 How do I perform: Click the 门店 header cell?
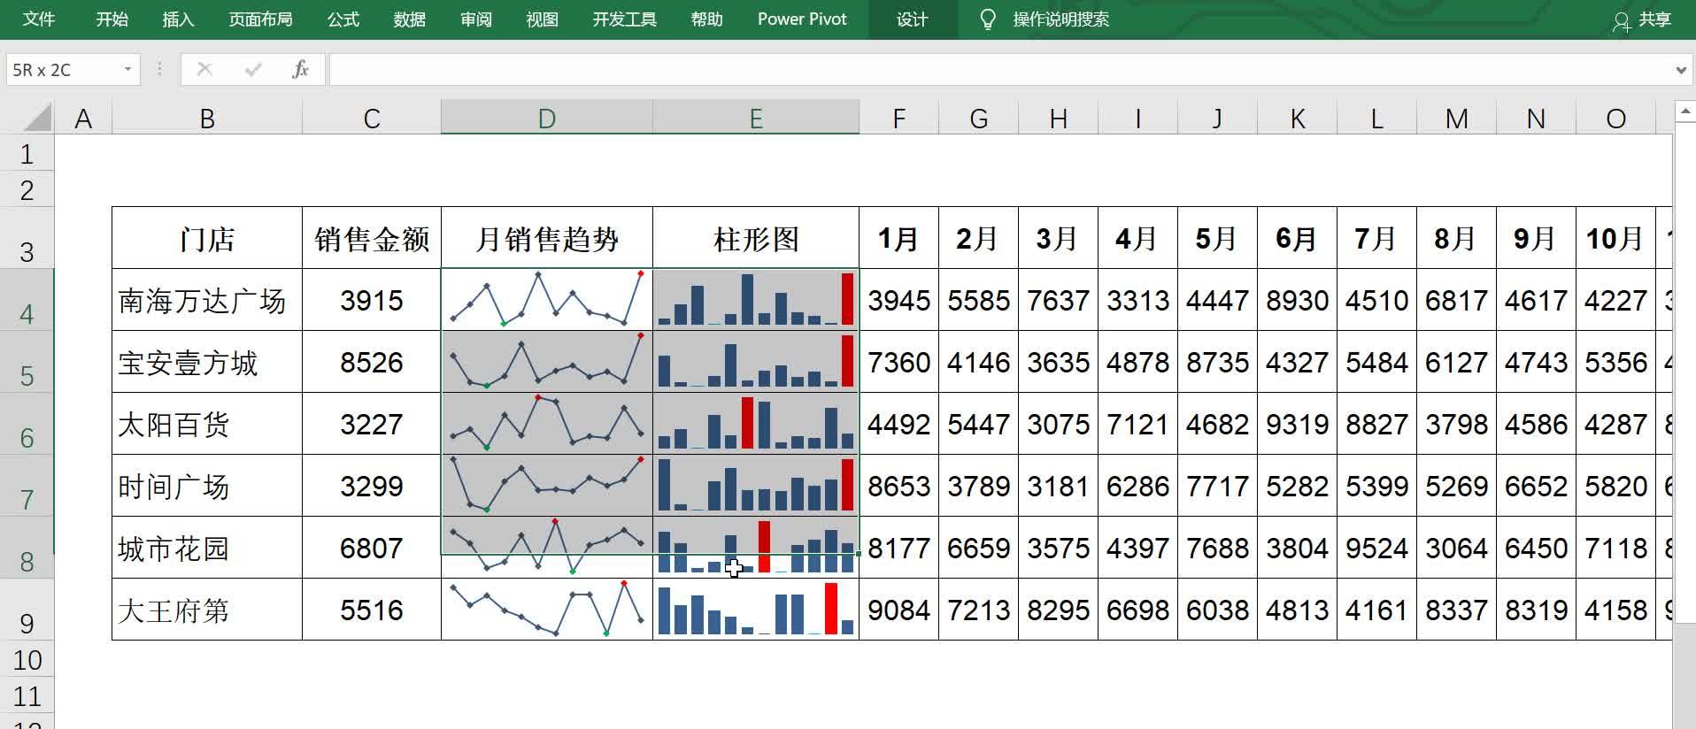click(207, 238)
